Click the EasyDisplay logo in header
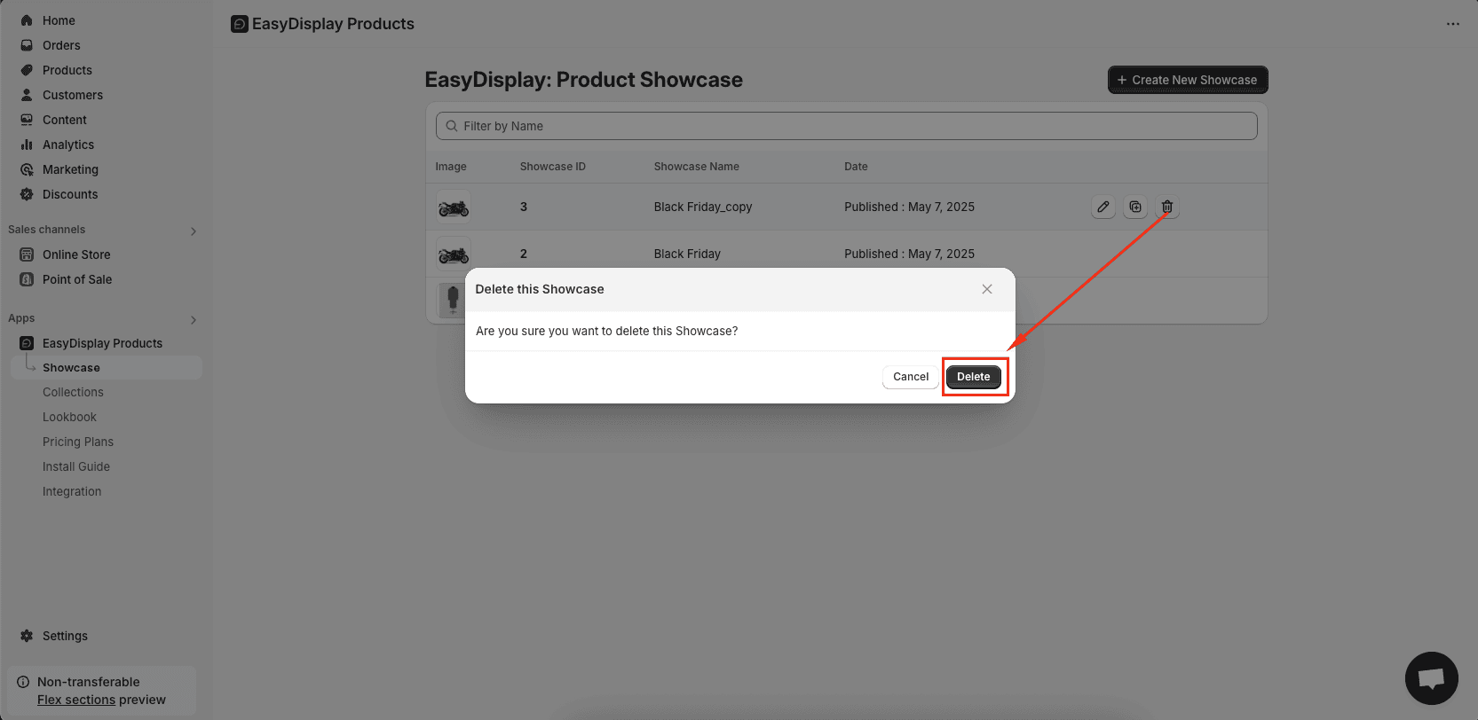Image resolution: width=1478 pixels, height=720 pixels. tap(240, 24)
